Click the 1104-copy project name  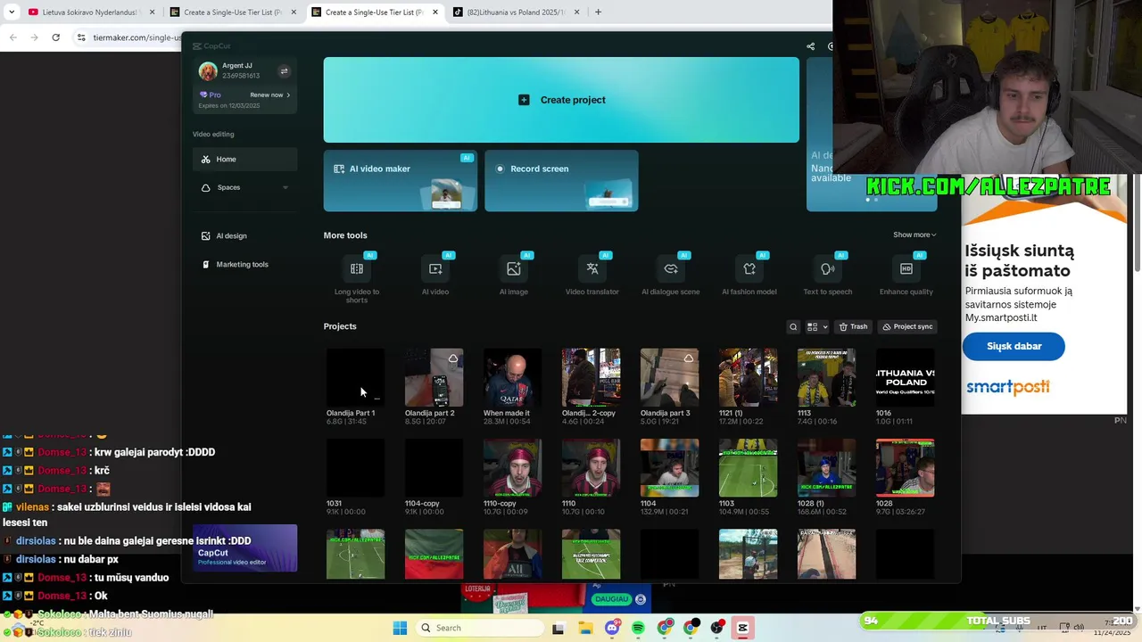click(422, 503)
